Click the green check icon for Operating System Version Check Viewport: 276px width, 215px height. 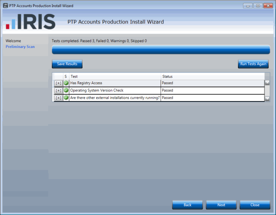[x=66, y=91]
